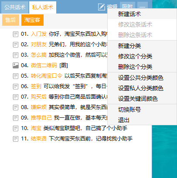The width and height of the screenshot is (177, 178).
Task: Select the keyword 微信二维码
Action: pos(44,65)
